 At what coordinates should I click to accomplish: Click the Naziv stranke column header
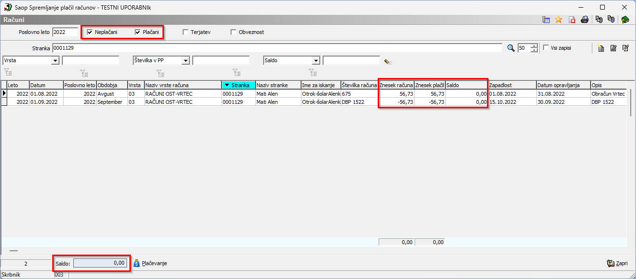click(278, 85)
